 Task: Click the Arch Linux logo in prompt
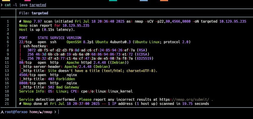[x=2, y=112]
